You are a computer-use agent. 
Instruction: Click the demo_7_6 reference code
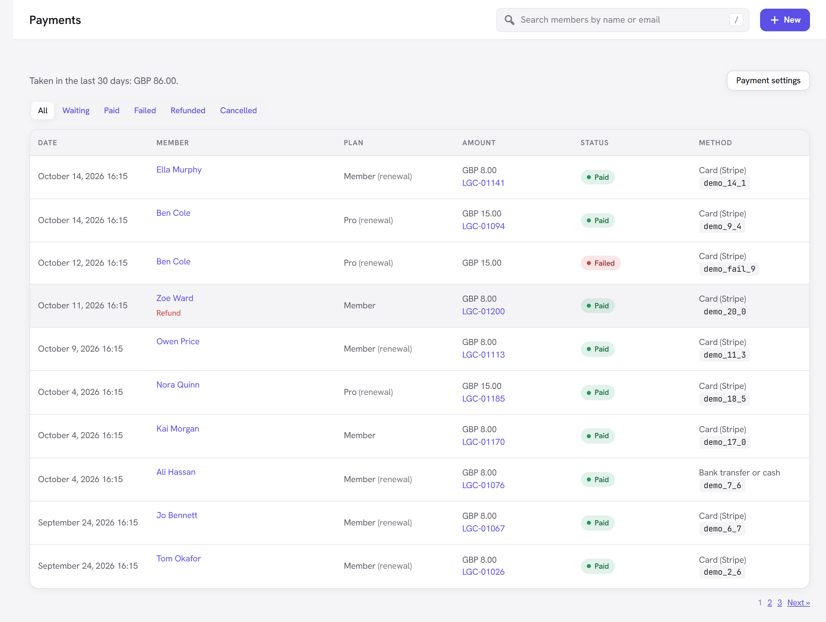tap(722, 486)
